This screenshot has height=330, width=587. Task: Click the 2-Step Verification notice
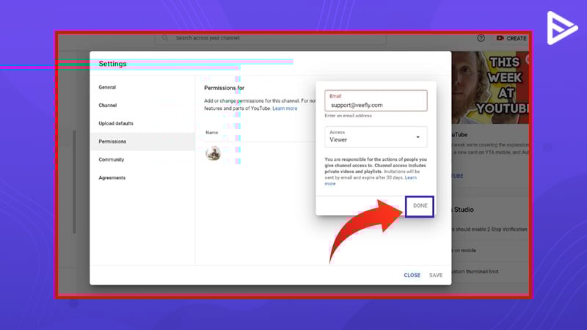point(489,230)
